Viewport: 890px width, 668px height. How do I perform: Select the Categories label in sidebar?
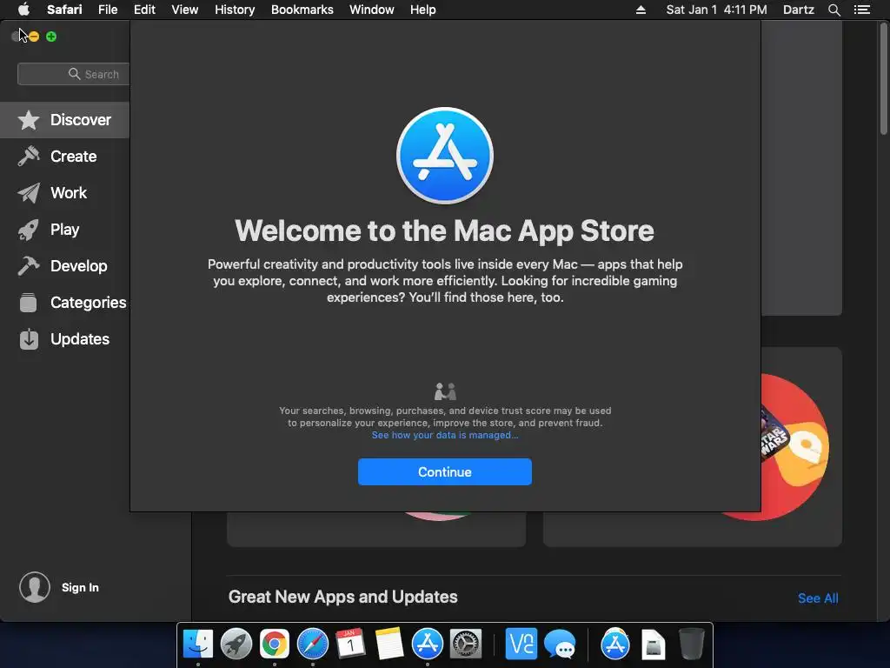[89, 302]
